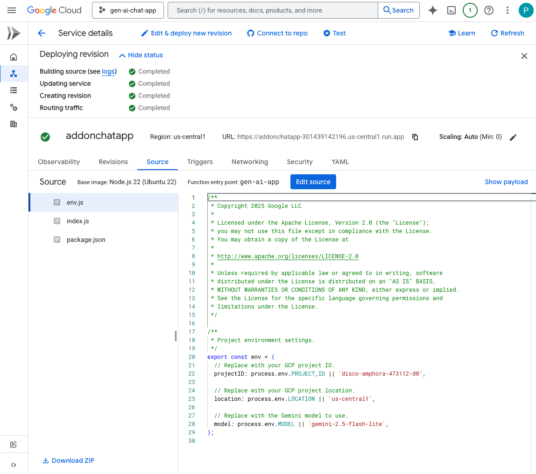Collapse the status with Hide status
This screenshot has width=536, height=474.
click(141, 55)
